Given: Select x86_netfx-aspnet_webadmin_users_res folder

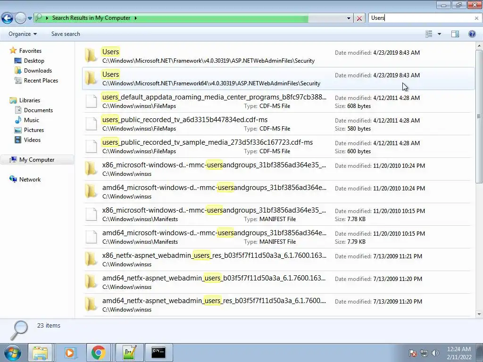Looking at the screenshot, I should (x=278, y=260).
